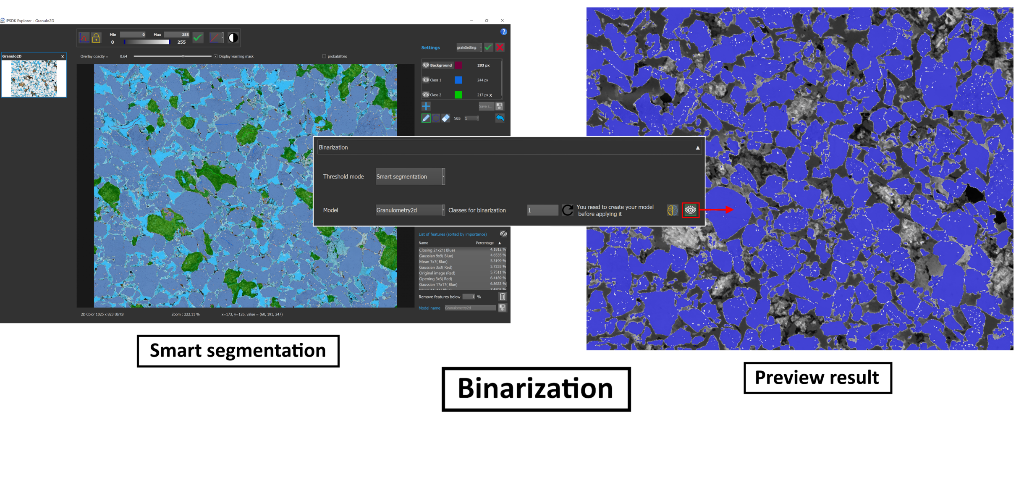
Task: Select the Background class row label
Action: coord(441,65)
